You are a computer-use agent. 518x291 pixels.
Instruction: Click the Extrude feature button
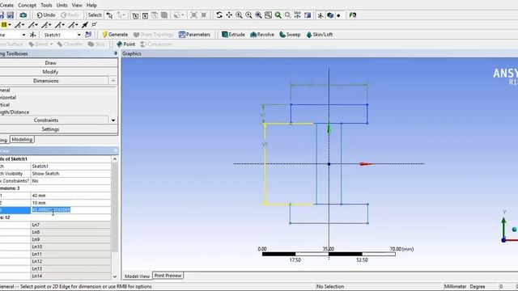(x=233, y=35)
